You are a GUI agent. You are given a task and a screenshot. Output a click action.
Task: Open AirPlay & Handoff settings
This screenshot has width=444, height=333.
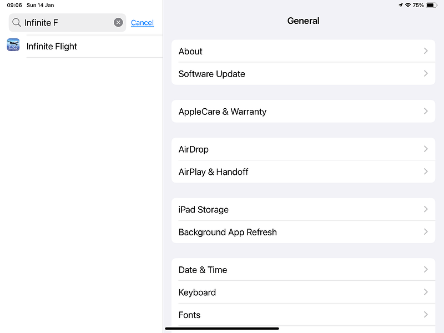click(303, 172)
